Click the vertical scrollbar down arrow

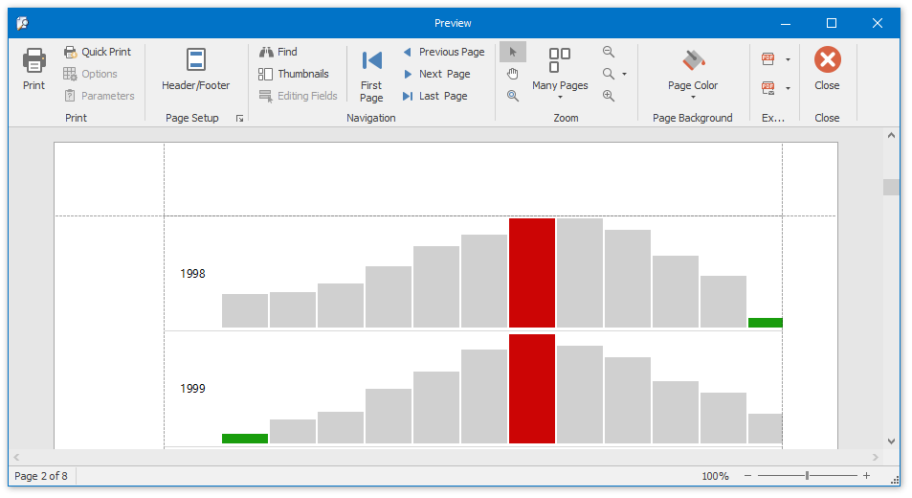[891, 441]
